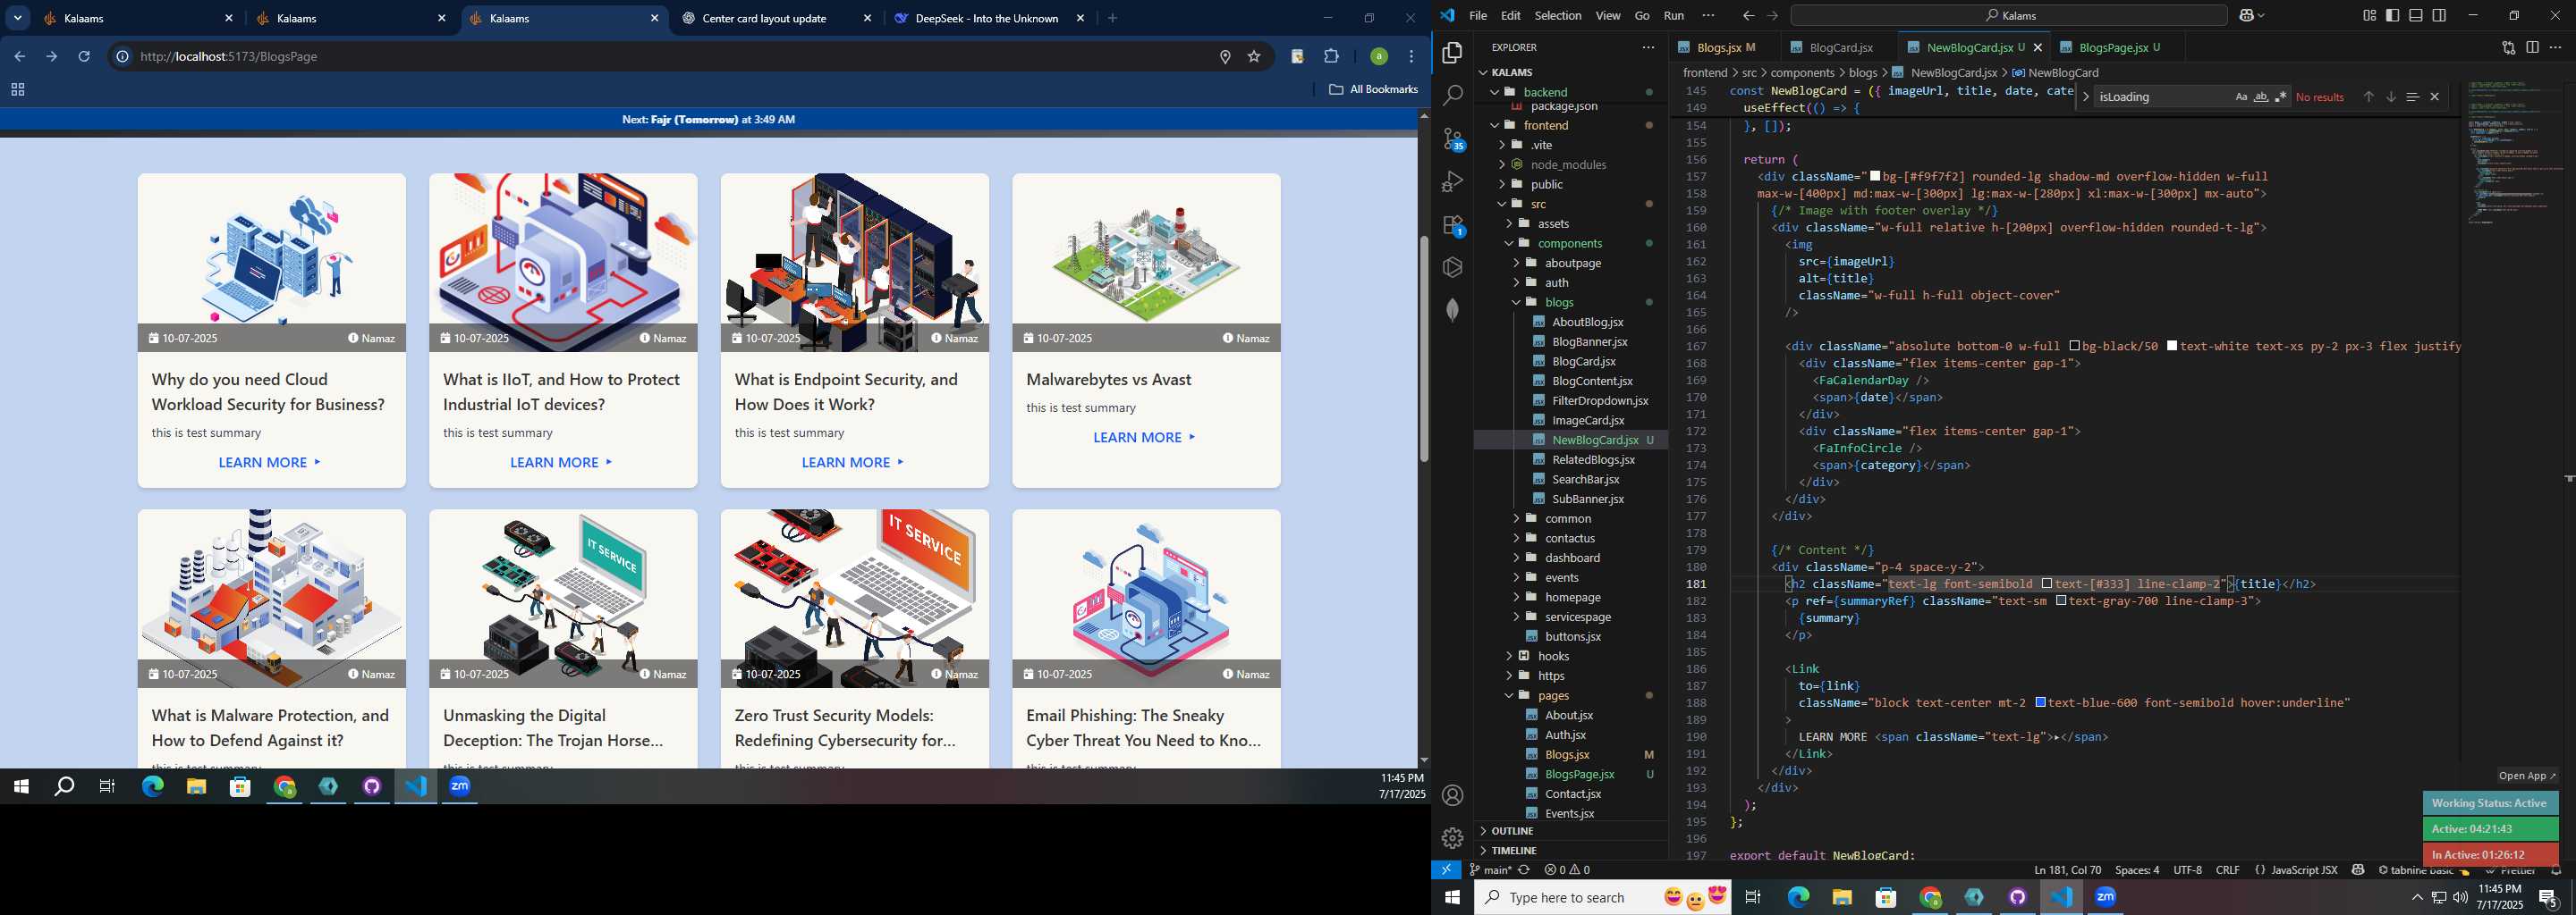Expand the aboutpage folder
Viewport: 2576px width, 915px height.
pyautogui.click(x=1516, y=263)
